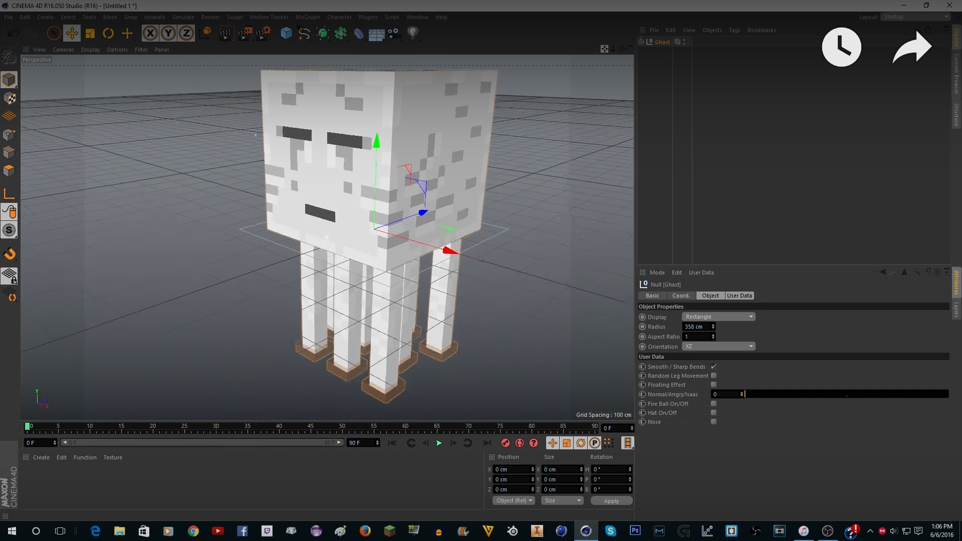Select the Rotate tool in top toolbar

[x=108, y=34]
